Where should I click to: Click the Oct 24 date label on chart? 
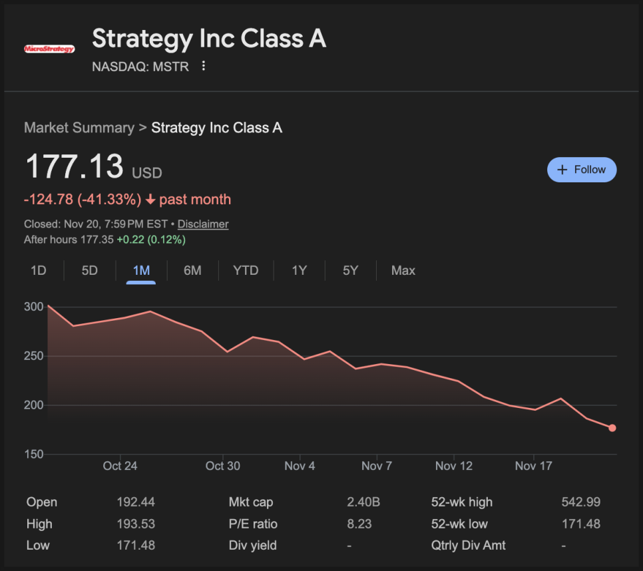tap(120, 466)
